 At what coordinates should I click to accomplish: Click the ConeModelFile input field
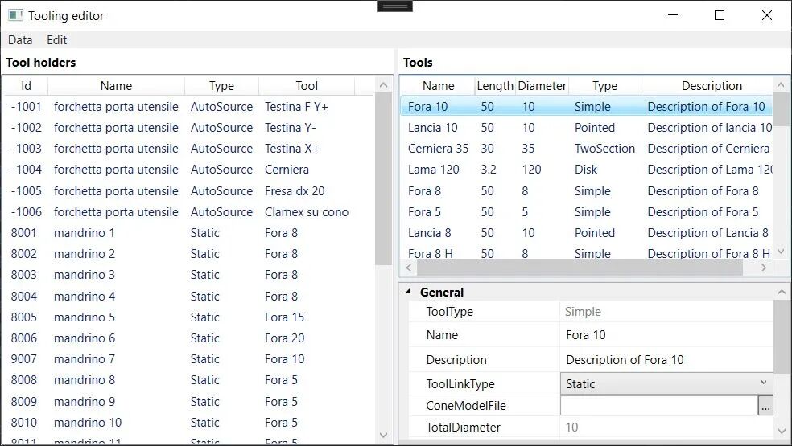click(x=658, y=406)
